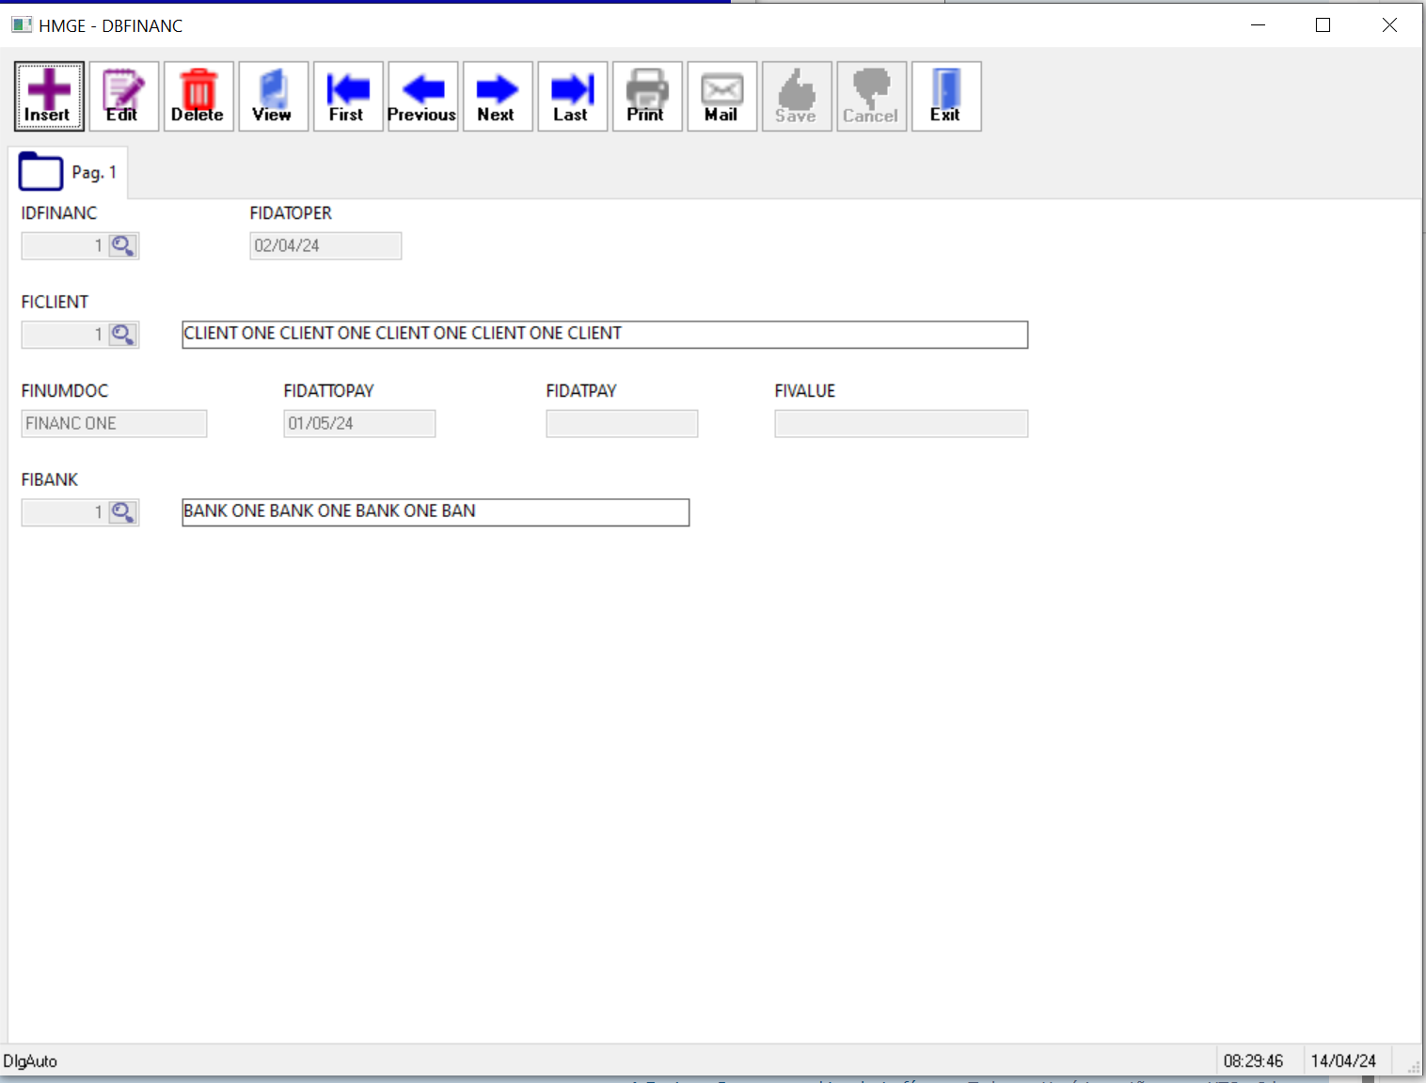This screenshot has width=1426, height=1083.
Task: Click the client name text box
Action: coord(604,335)
